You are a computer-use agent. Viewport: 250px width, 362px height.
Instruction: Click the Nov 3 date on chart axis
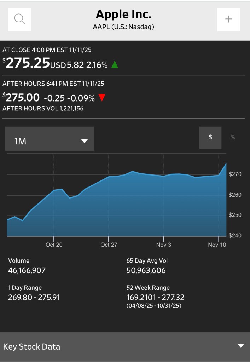pyautogui.click(x=164, y=245)
